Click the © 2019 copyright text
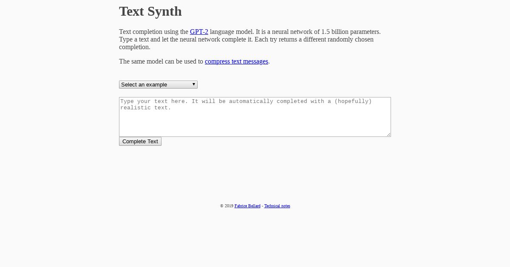This screenshot has width=510, height=267. (227, 206)
